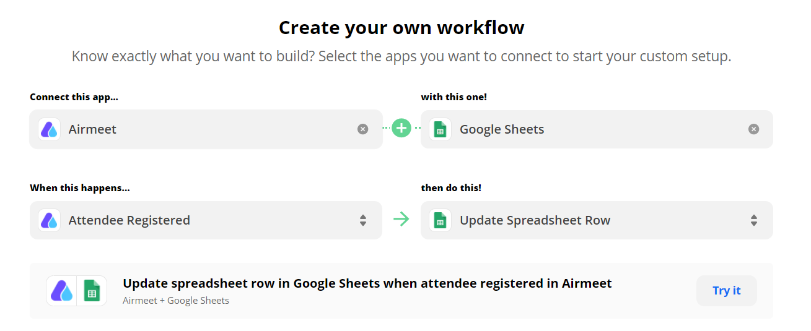The height and width of the screenshot is (331, 811).
Task: Click Google Sheets icon in workflow summary card
Action: (92, 291)
